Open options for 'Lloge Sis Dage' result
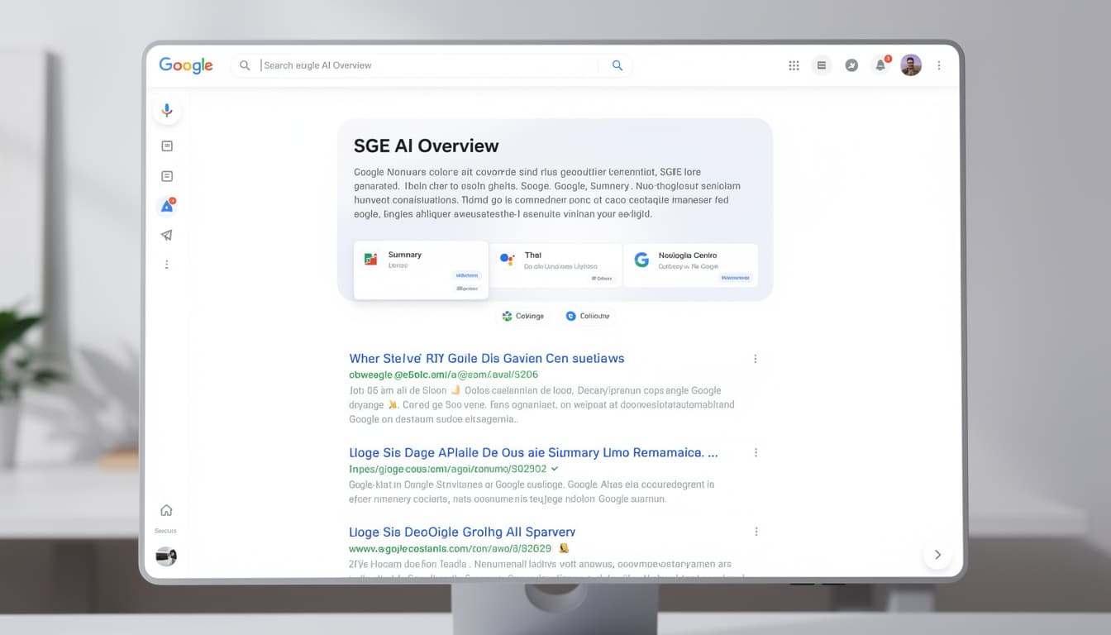Viewport: 1111px width, 635px height. click(x=755, y=452)
